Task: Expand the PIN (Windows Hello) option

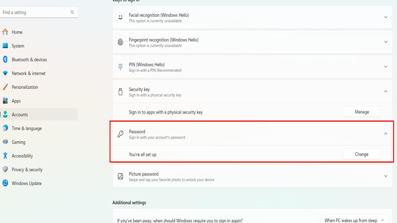Action: point(386,67)
